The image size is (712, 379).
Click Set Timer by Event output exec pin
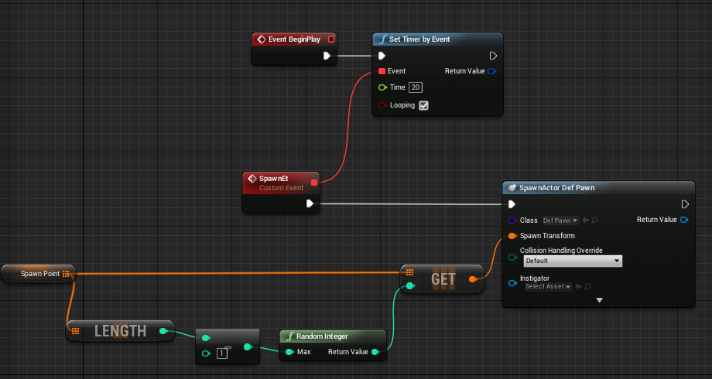pos(493,56)
